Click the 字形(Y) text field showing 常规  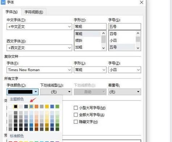pos(90,27)
